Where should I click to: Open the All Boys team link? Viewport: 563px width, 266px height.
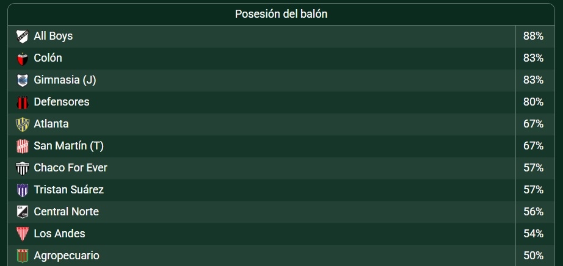pyautogui.click(x=53, y=36)
